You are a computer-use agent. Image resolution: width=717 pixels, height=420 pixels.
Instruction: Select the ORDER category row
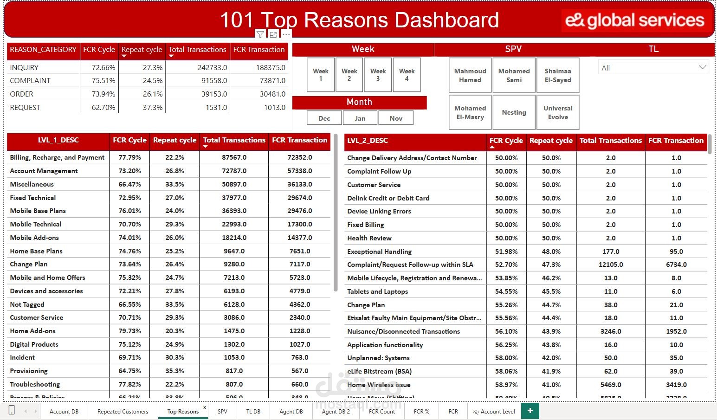148,94
